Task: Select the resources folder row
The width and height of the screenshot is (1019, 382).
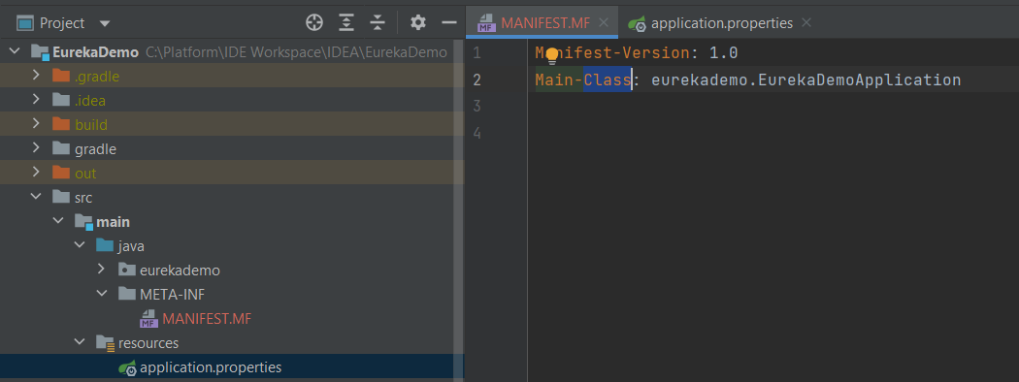Action: pyautogui.click(x=232, y=342)
